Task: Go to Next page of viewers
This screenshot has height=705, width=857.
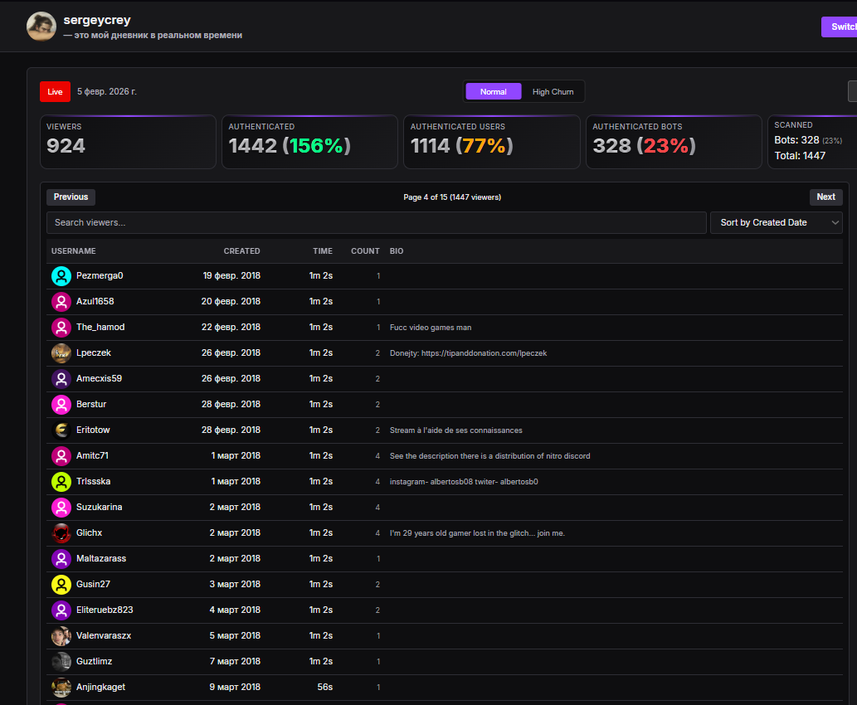Action: [825, 197]
